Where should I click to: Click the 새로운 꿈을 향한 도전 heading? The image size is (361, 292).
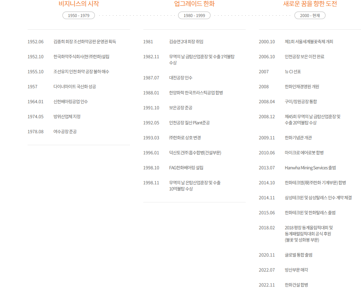coord(310,4)
